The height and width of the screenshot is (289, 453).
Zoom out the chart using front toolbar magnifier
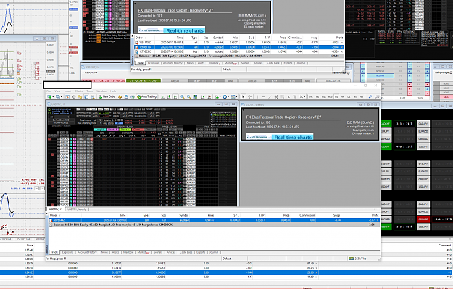[189, 97]
